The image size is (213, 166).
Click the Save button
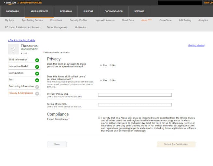coord(57,145)
